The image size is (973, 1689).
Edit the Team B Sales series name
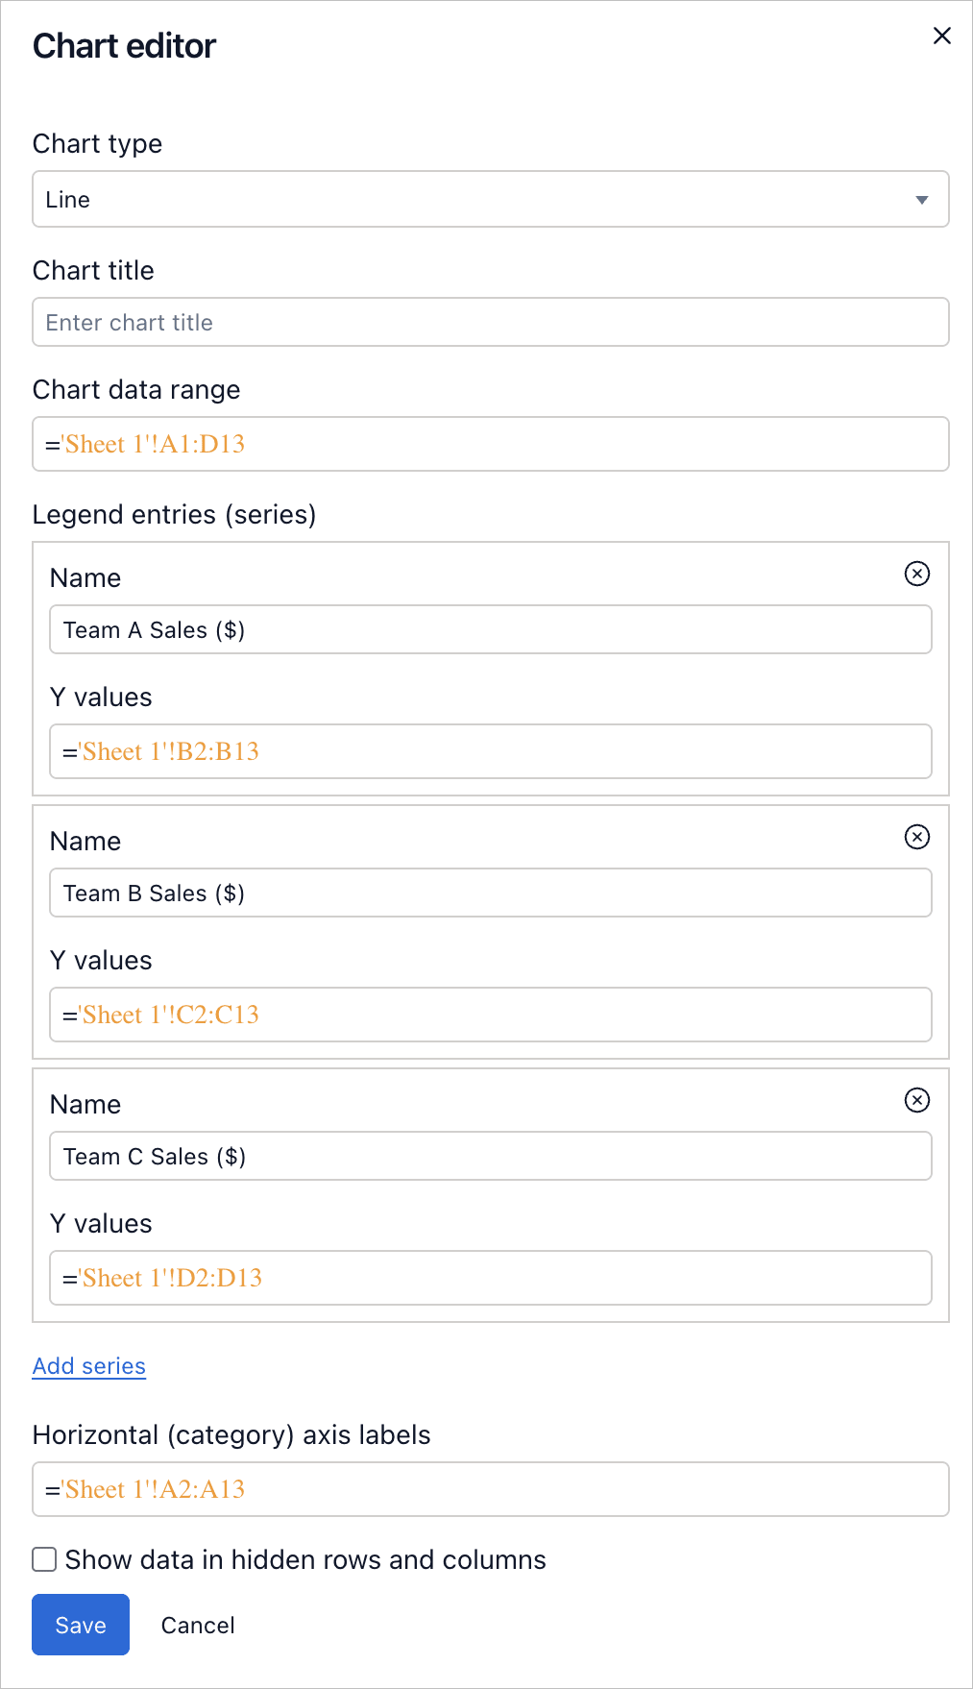coord(490,893)
